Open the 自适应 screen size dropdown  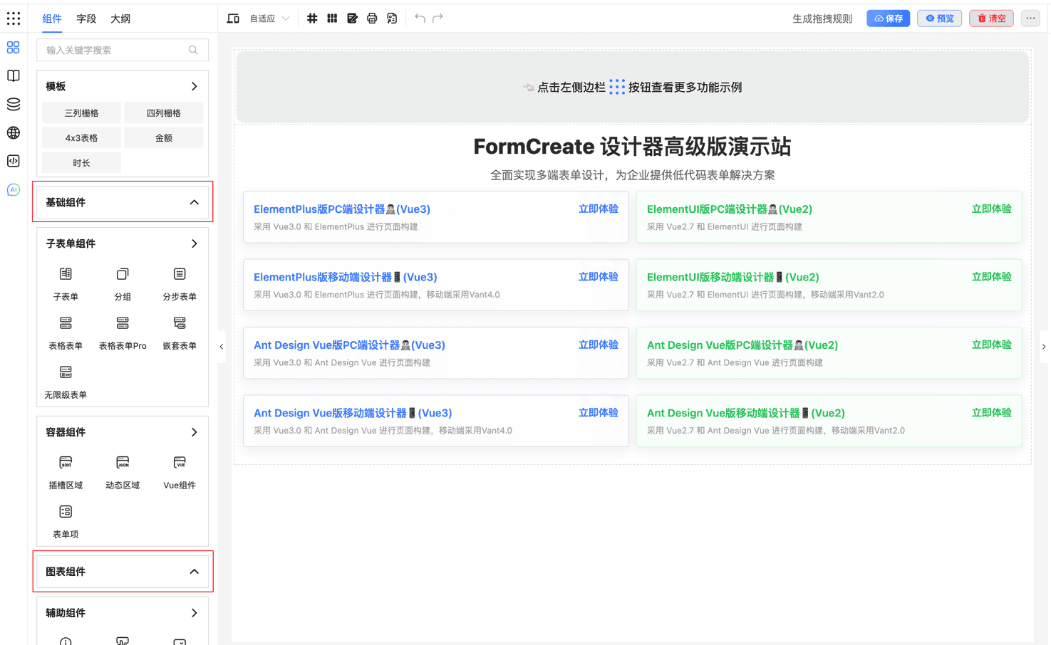pyautogui.click(x=269, y=19)
